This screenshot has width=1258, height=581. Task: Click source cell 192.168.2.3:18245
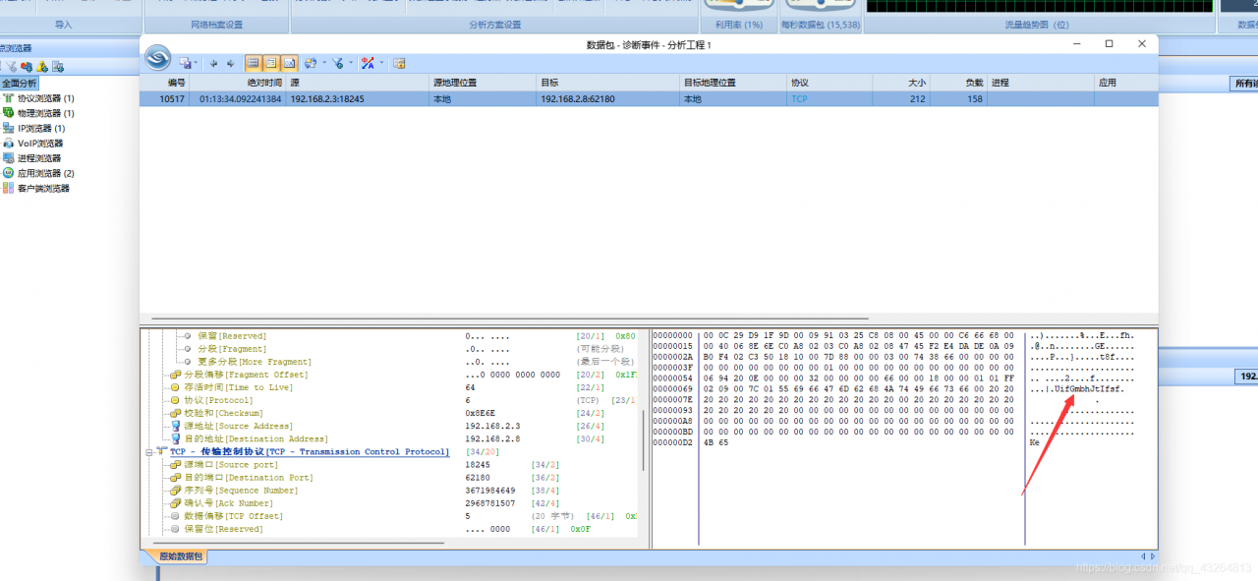point(327,98)
